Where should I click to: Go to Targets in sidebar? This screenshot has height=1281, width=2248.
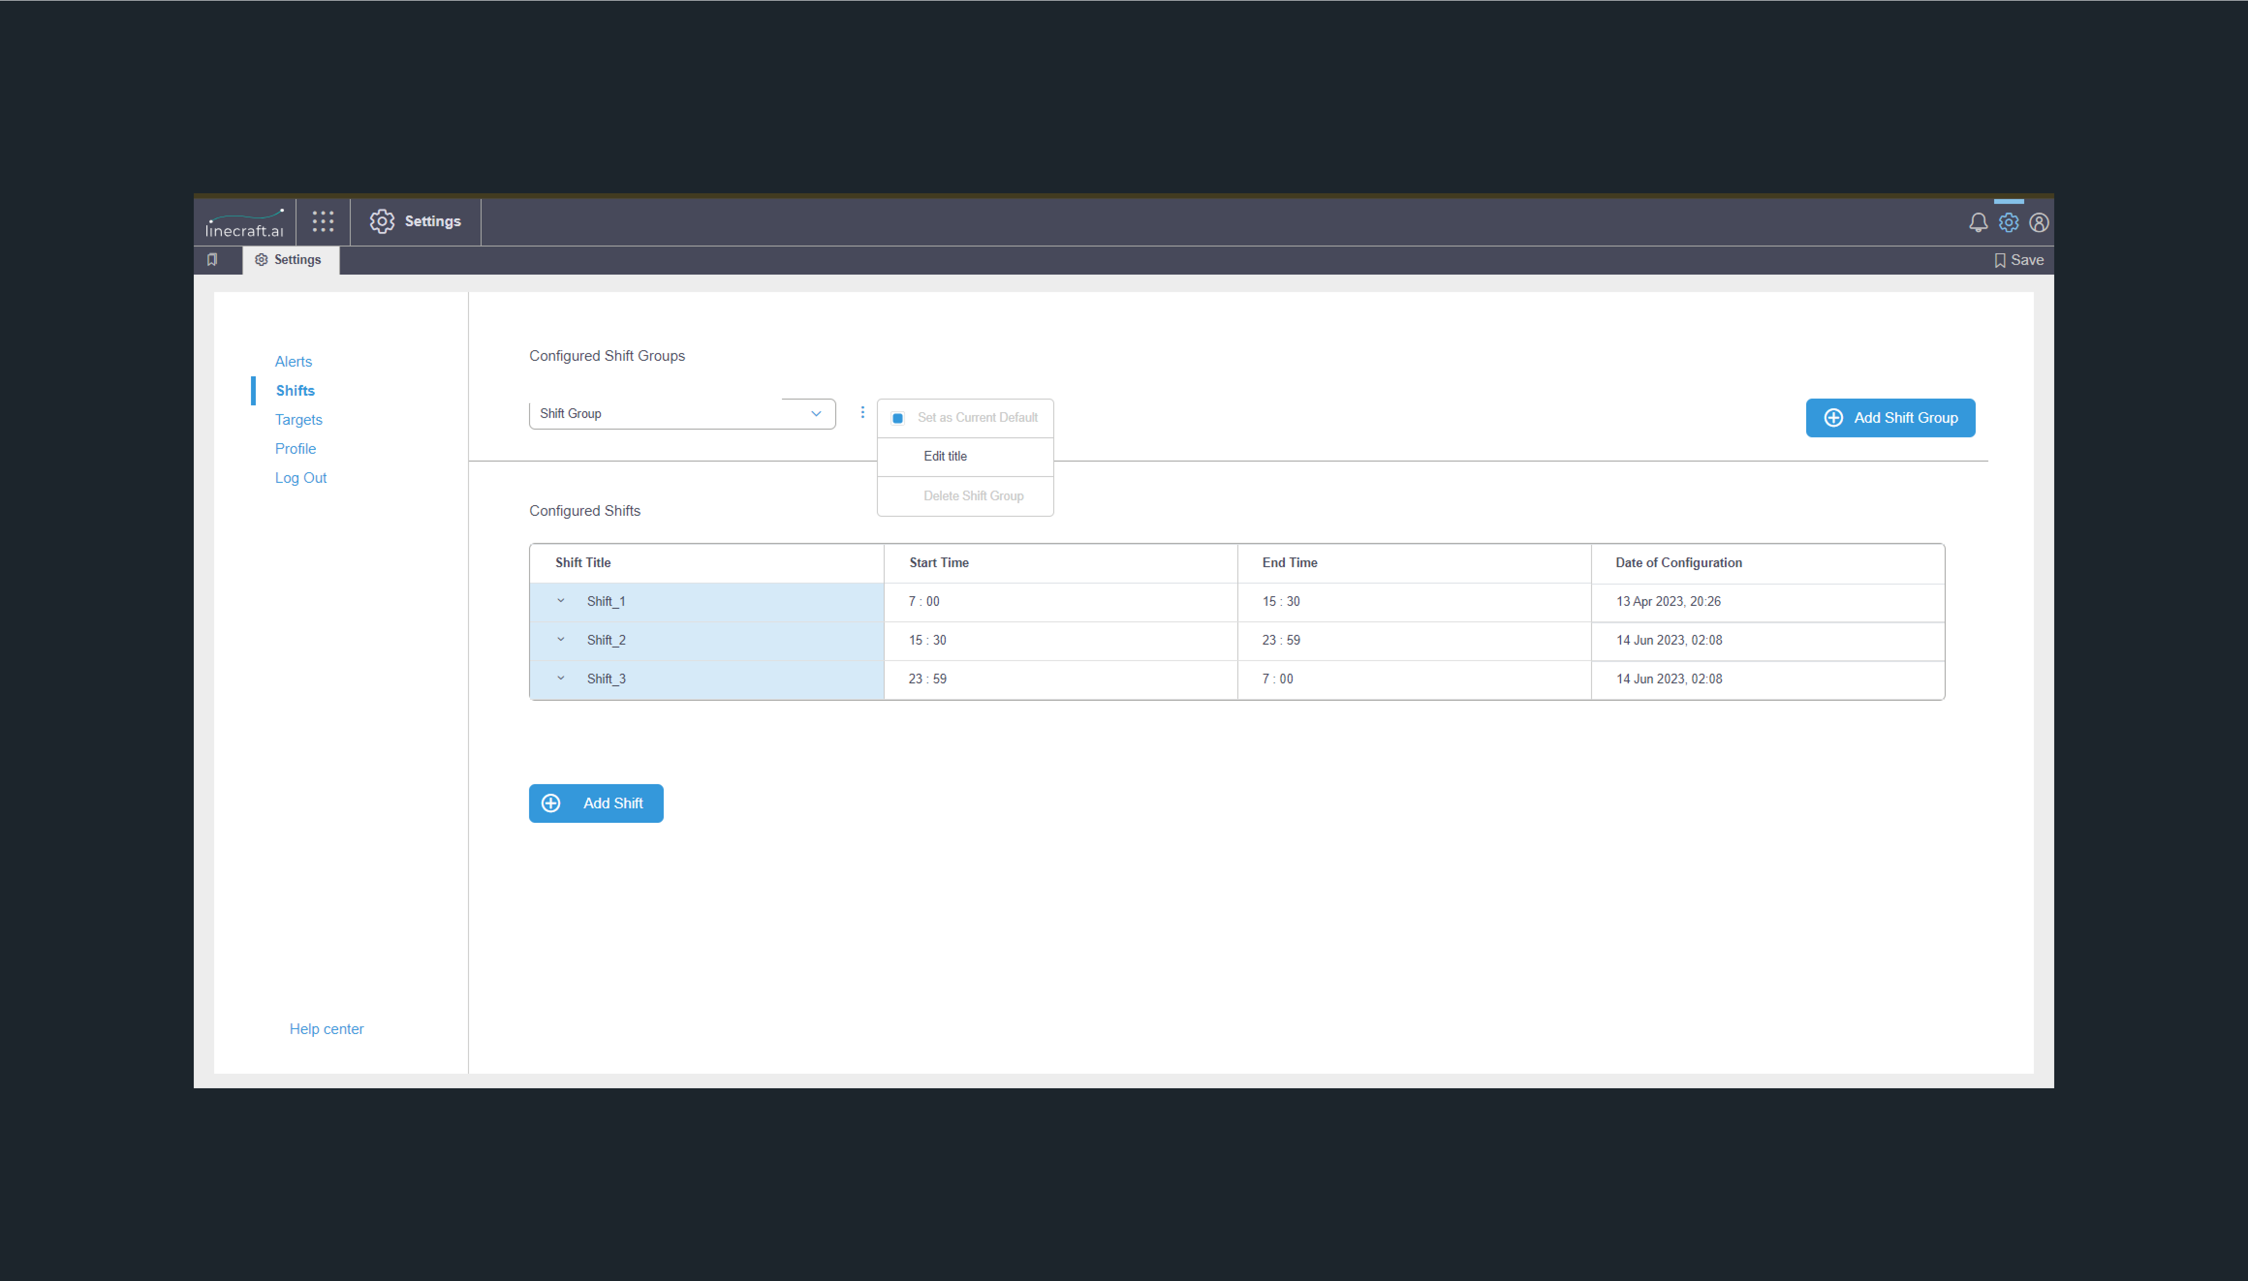(x=298, y=420)
